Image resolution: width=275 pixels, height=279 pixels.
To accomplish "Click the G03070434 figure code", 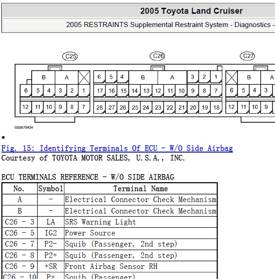I will [24, 127].
